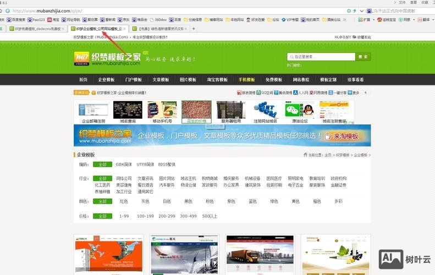Close the 织梦企业模板 browser tab
Image resolution: width=435 pixels, height=275 pixels.
[x=124, y=29]
